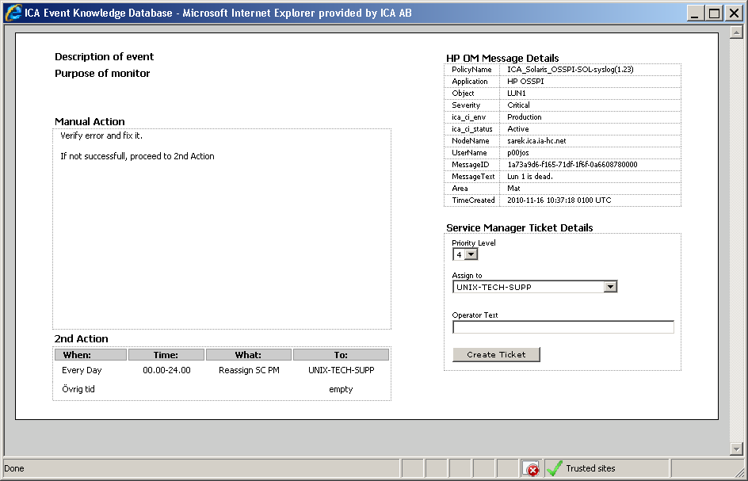Maximize the Internet Explorer window

pos(714,13)
